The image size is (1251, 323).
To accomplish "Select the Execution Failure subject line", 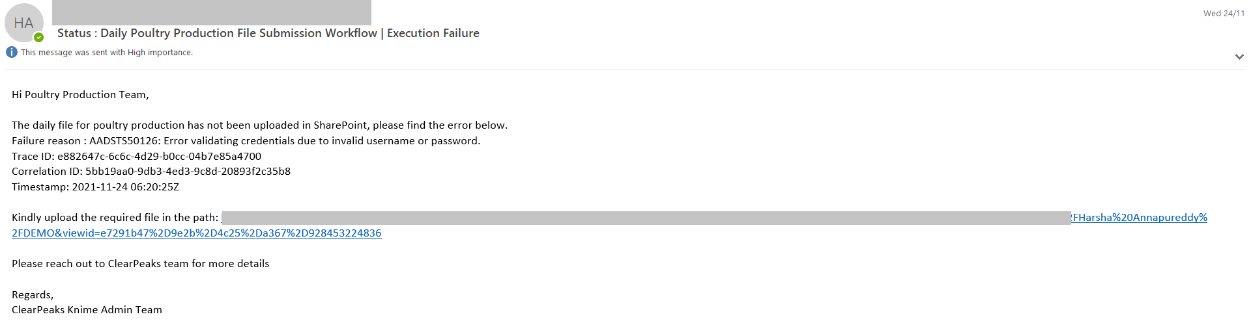I will (268, 33).
